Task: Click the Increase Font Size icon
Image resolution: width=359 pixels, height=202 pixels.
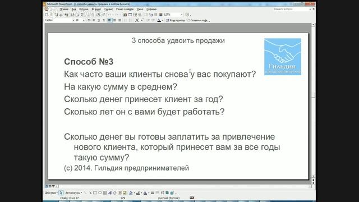Action: click(x=137, y=20)
